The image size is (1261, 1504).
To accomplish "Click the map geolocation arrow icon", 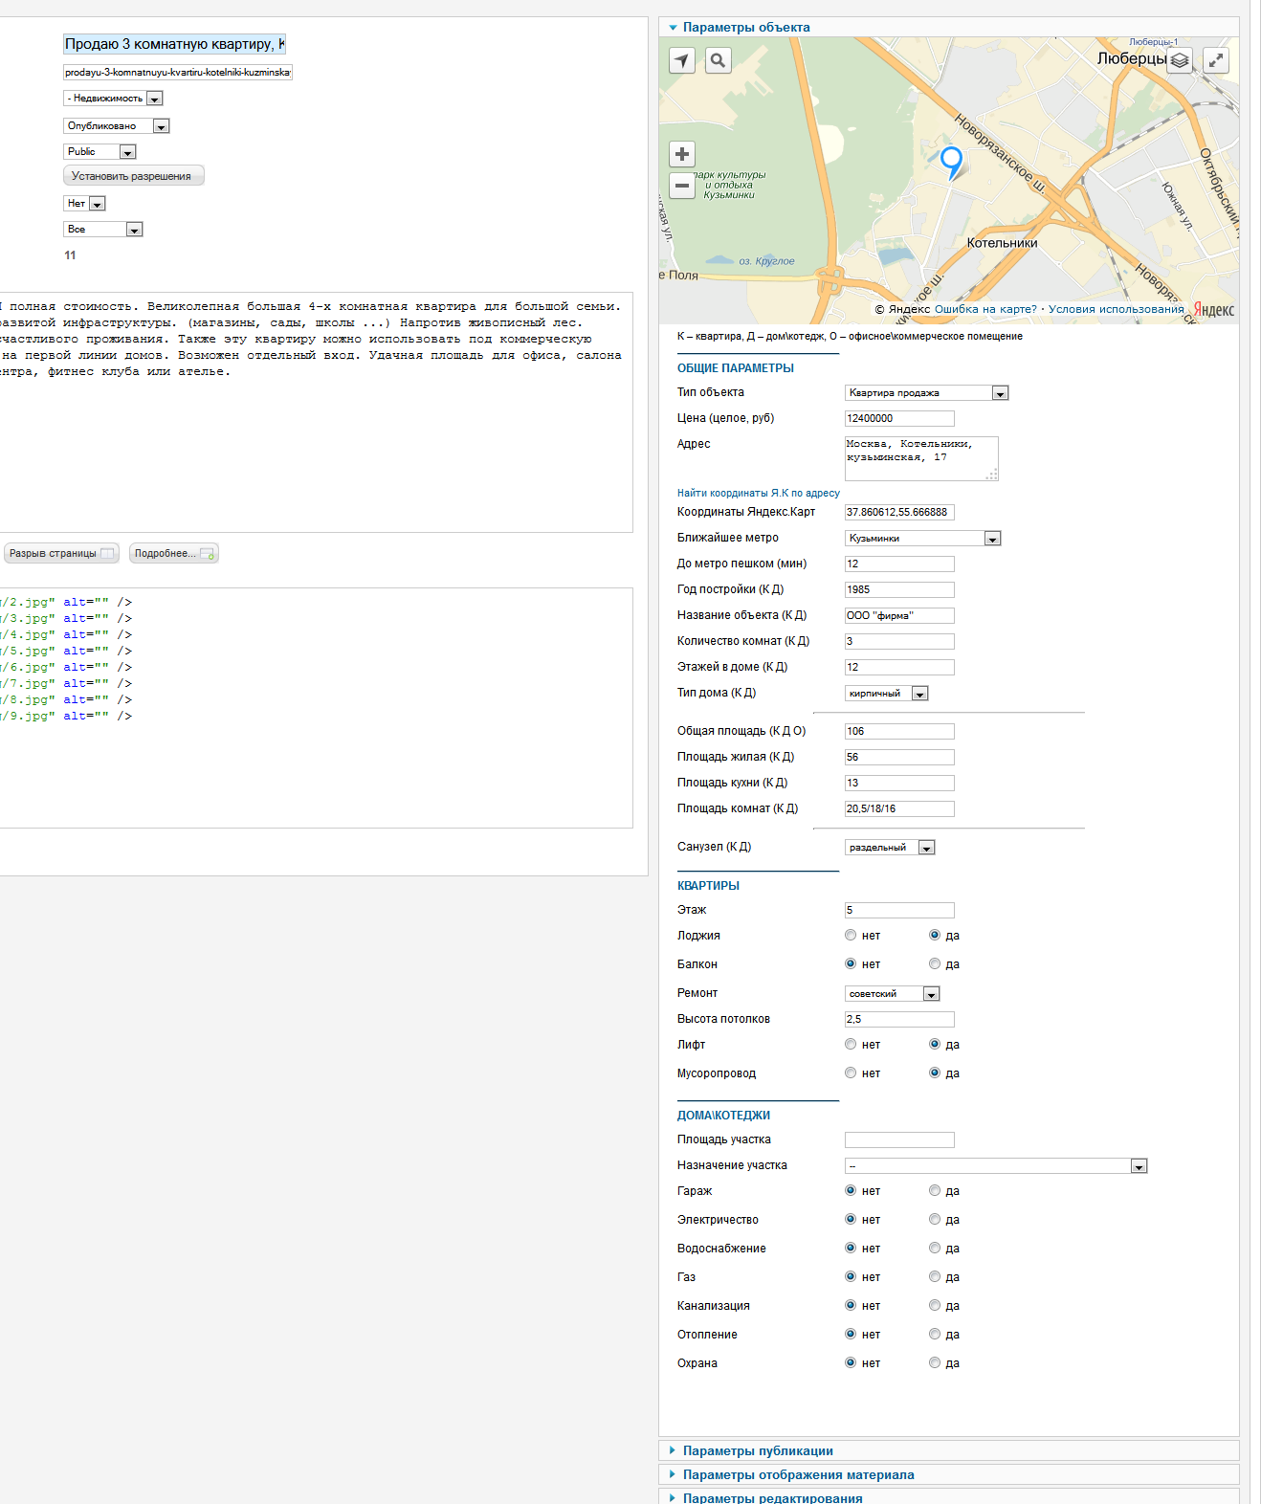I will (681, 60).
